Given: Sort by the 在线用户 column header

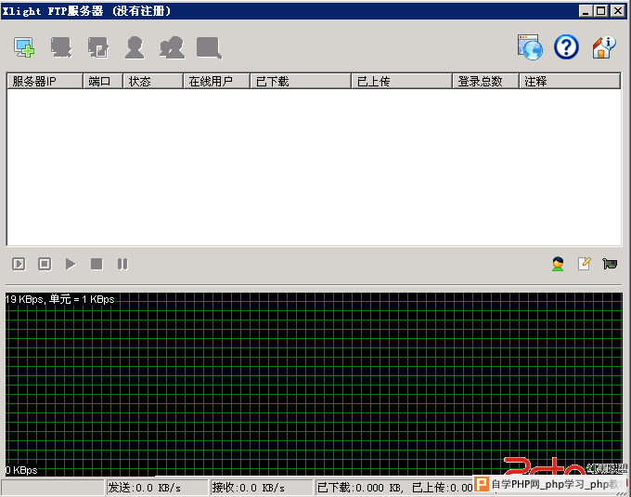Looking at the screenshot, I should [216, 82].
